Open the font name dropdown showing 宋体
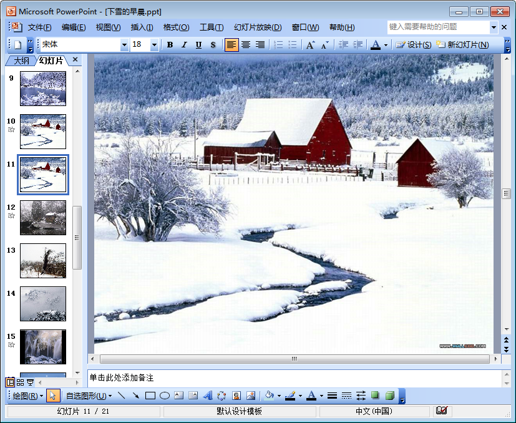This screenshot has width=516, height=423. (124, 45)
